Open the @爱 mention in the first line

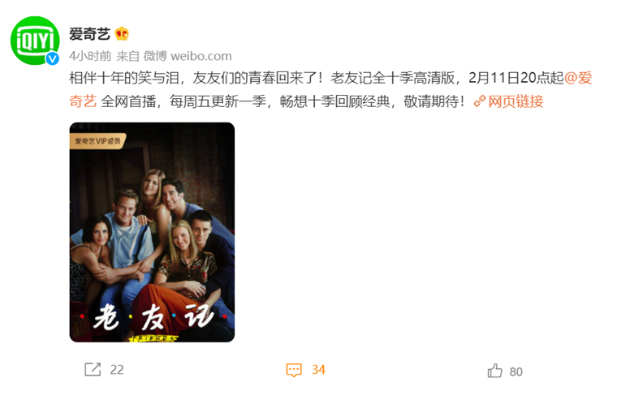click(x=578, y=78)
